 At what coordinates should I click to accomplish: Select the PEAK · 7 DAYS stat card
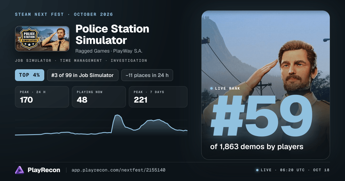point(158,97)
